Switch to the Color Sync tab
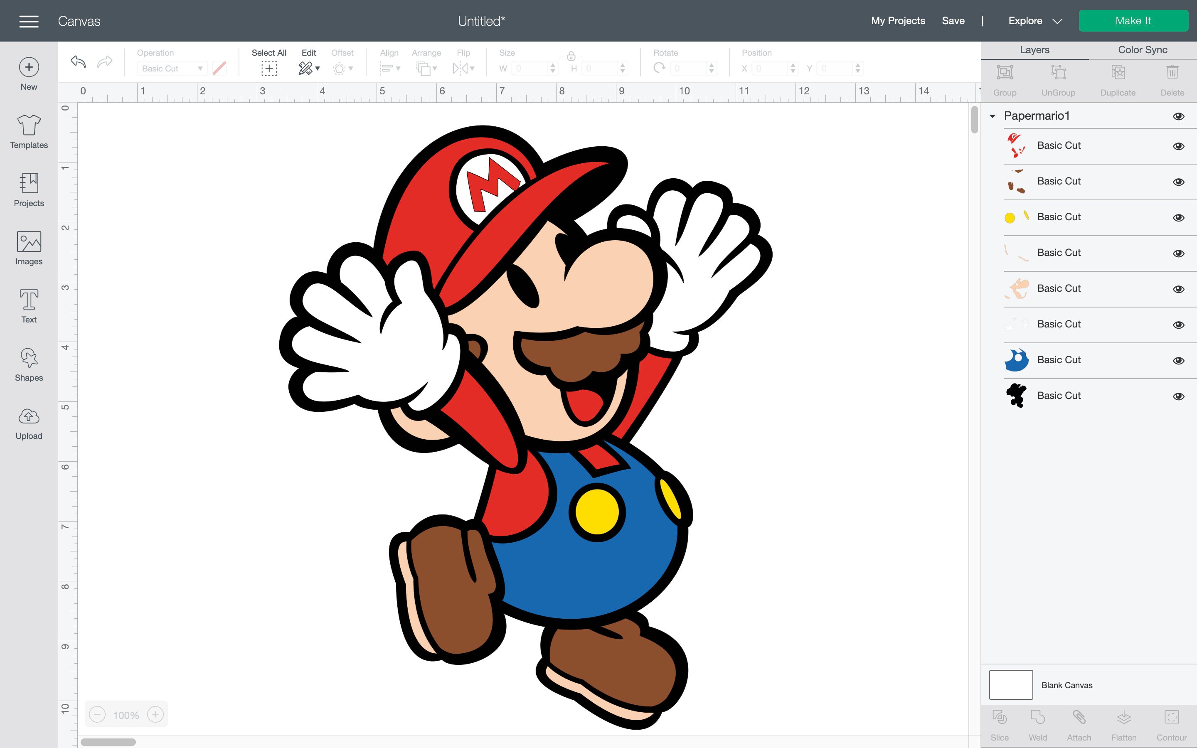The image size is (1197, 748). pyautogui.click(x=1143, y=49)
